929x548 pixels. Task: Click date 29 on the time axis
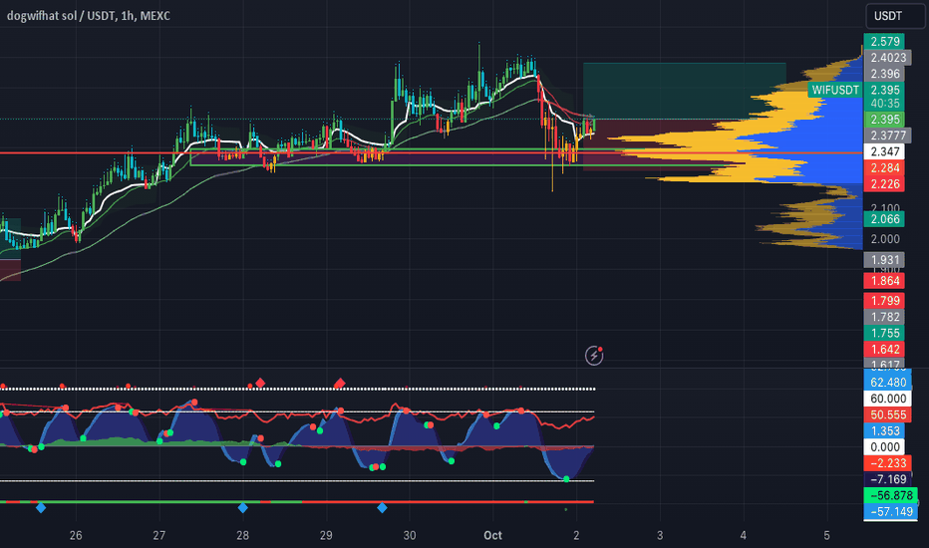tap(326, 536)
